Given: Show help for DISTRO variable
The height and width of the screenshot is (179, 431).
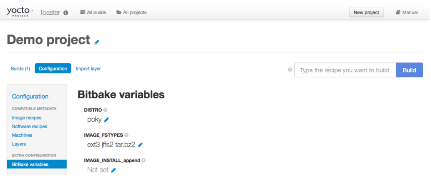Looking at the screenshot, I should [x=106, y=110].
